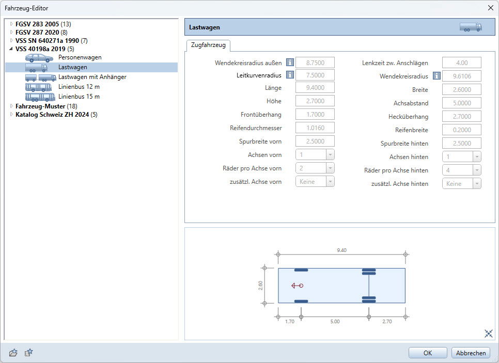The image size is (499, 363).
Task: Click the Spurbreite hinten input field
Action: point(461,143)
